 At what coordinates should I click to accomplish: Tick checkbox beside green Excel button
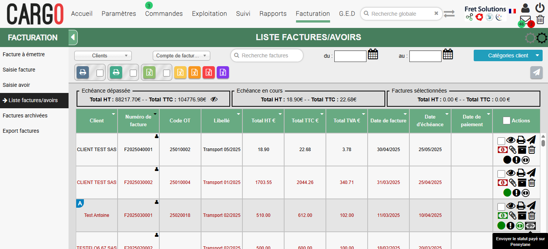pos(167,73)
